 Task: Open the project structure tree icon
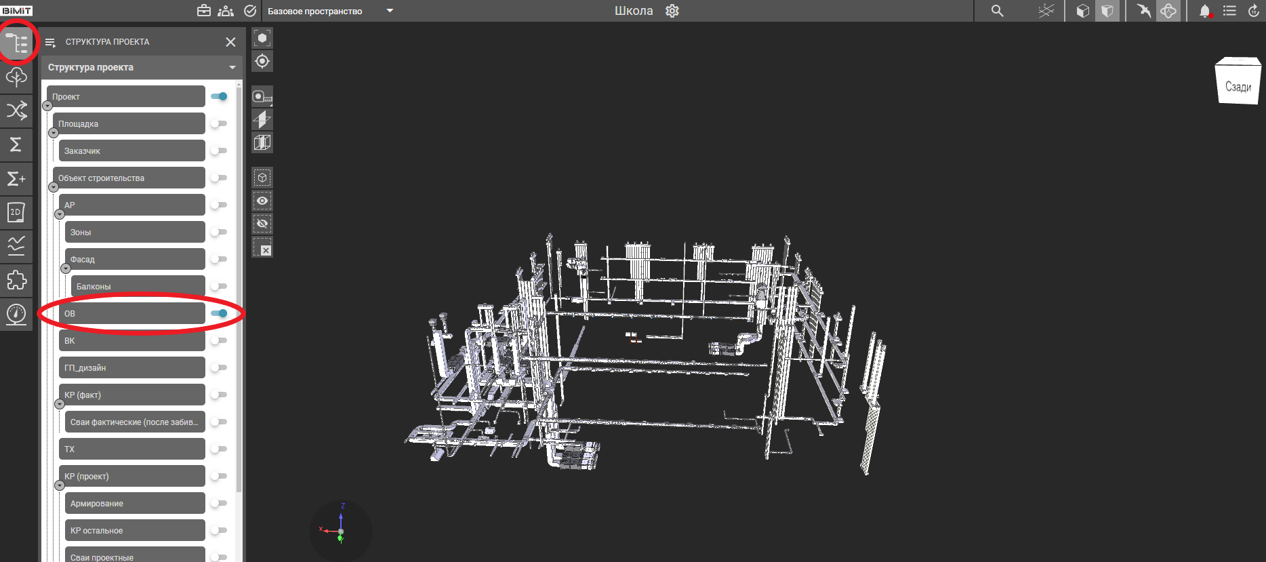16,43
